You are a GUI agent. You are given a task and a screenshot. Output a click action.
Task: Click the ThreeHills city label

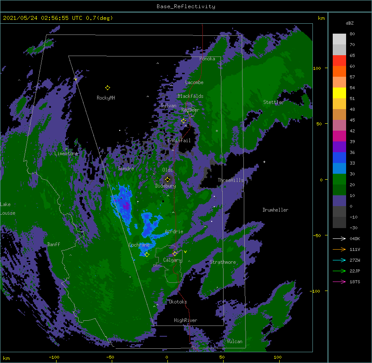[x=230, y=180]
